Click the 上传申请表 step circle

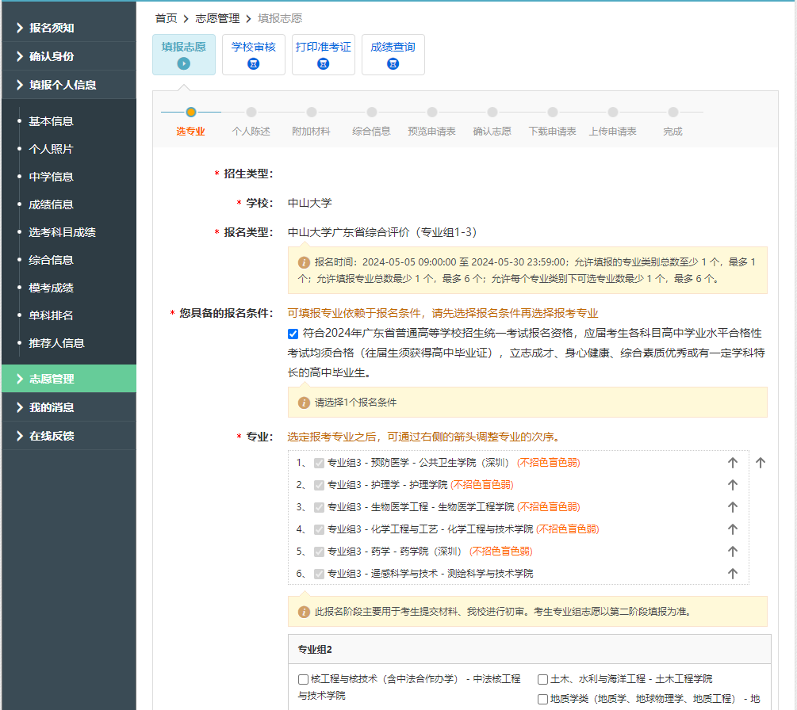click(x=613, y=112)
